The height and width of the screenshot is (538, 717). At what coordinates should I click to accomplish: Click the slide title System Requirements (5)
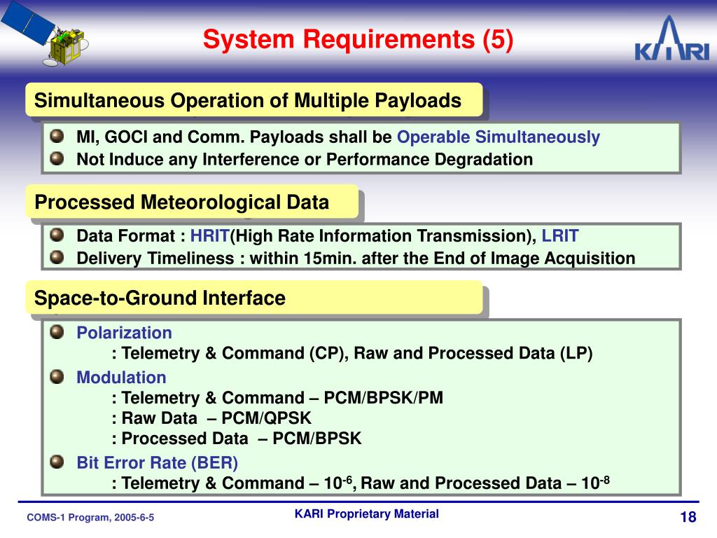click(x=358, y=39)
